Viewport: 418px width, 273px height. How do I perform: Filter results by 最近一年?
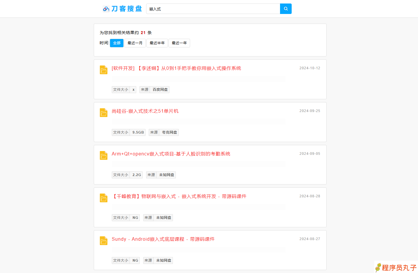coord(179,43)
